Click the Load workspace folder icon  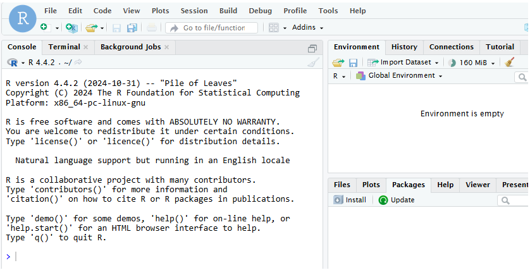click(x=338, y=63)
